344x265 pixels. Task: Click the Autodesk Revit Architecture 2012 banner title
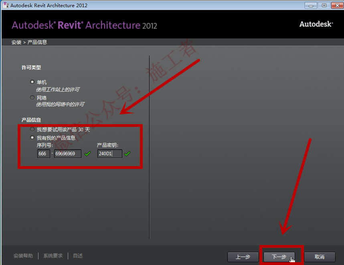85,25
